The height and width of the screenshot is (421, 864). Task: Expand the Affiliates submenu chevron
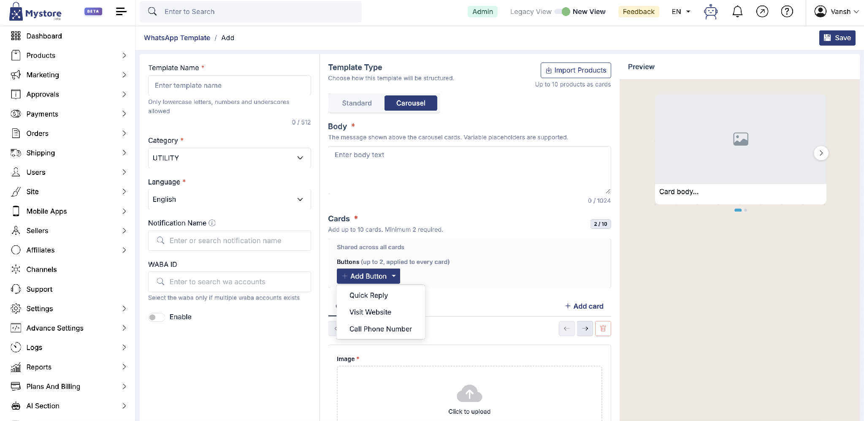coord(124,250)
